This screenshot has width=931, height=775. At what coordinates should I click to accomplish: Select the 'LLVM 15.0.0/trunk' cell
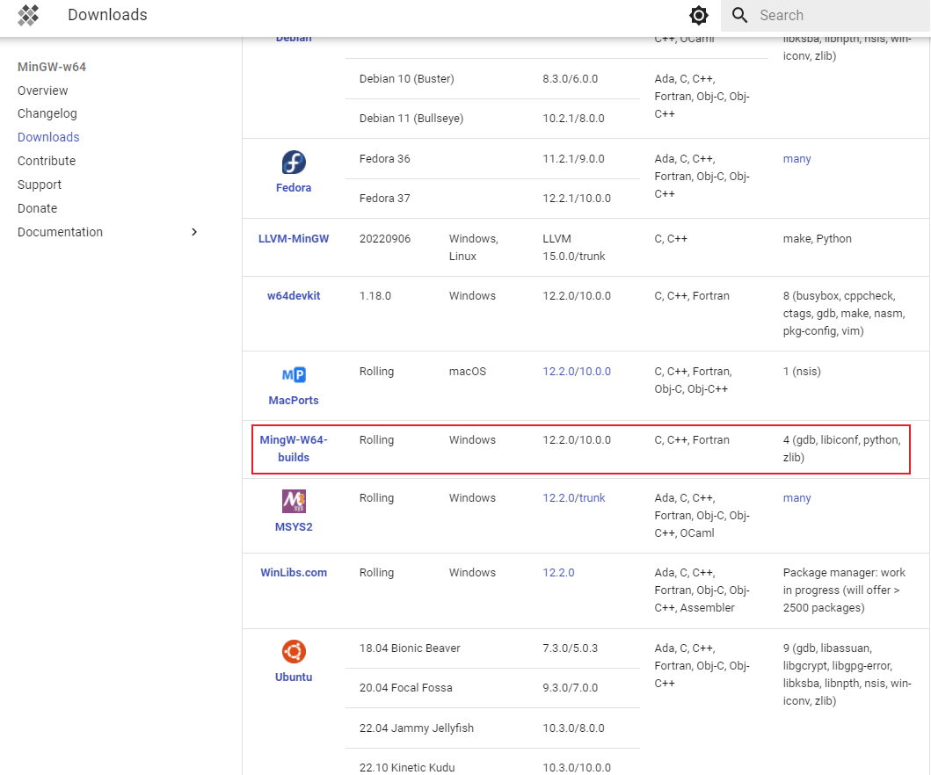[x=573, y=248]
